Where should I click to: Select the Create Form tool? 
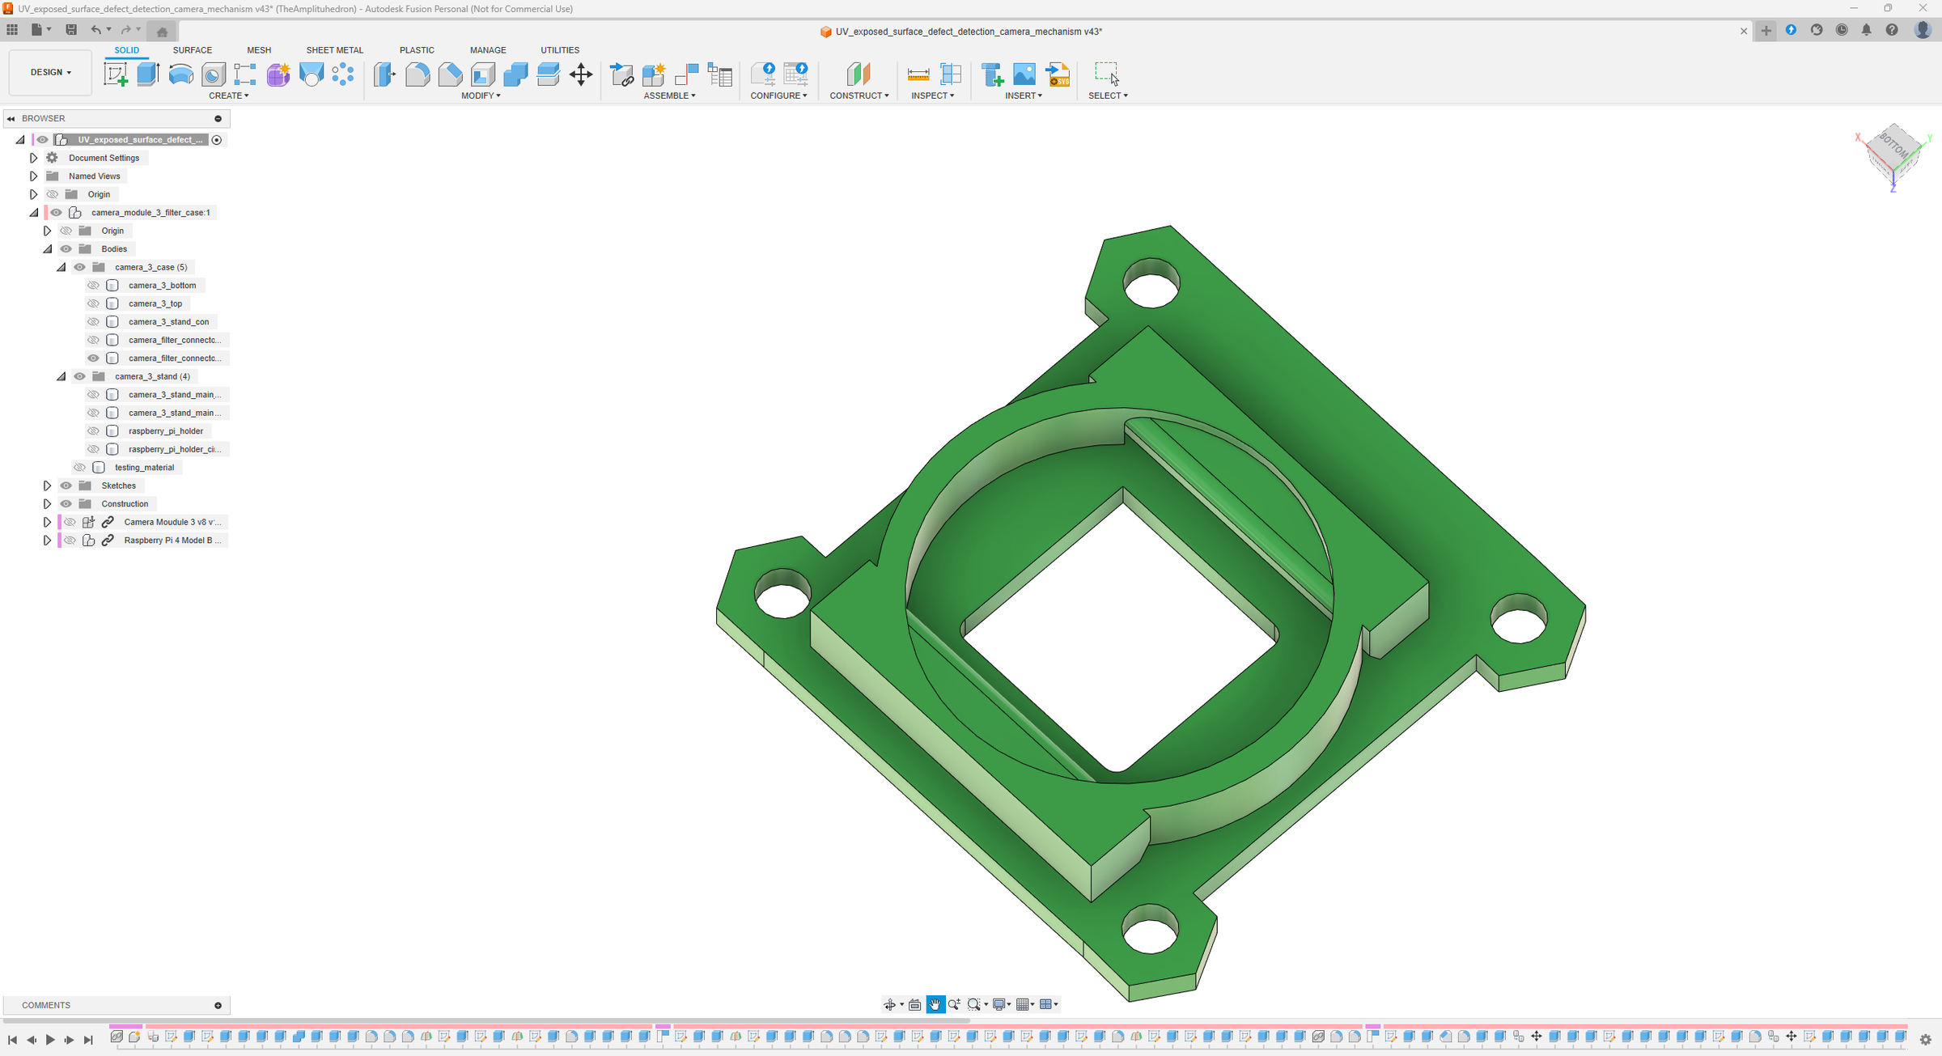(278, 74)
